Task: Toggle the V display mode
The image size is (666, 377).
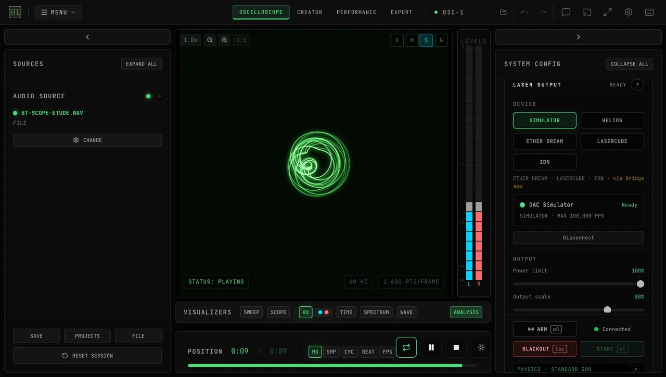Action: (x=397, y=41)
